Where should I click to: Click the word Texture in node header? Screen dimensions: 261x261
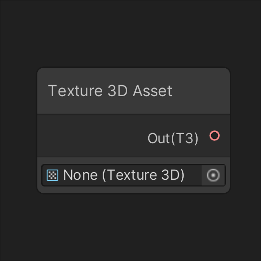pyautogui.click(x=75, y=91)
